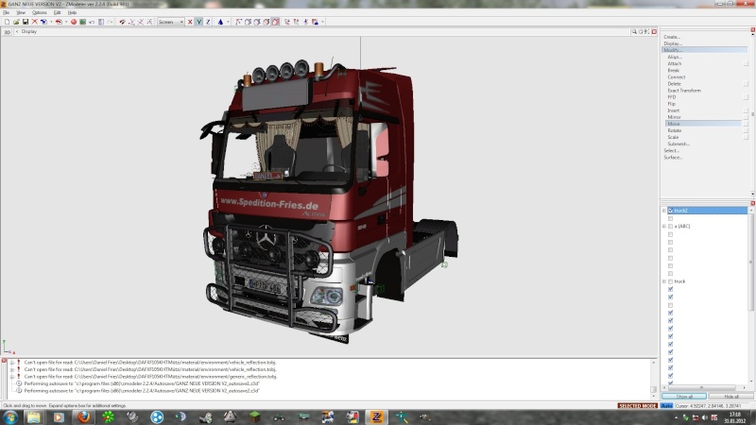Expand the truck2 tree node

pos(664,211)
